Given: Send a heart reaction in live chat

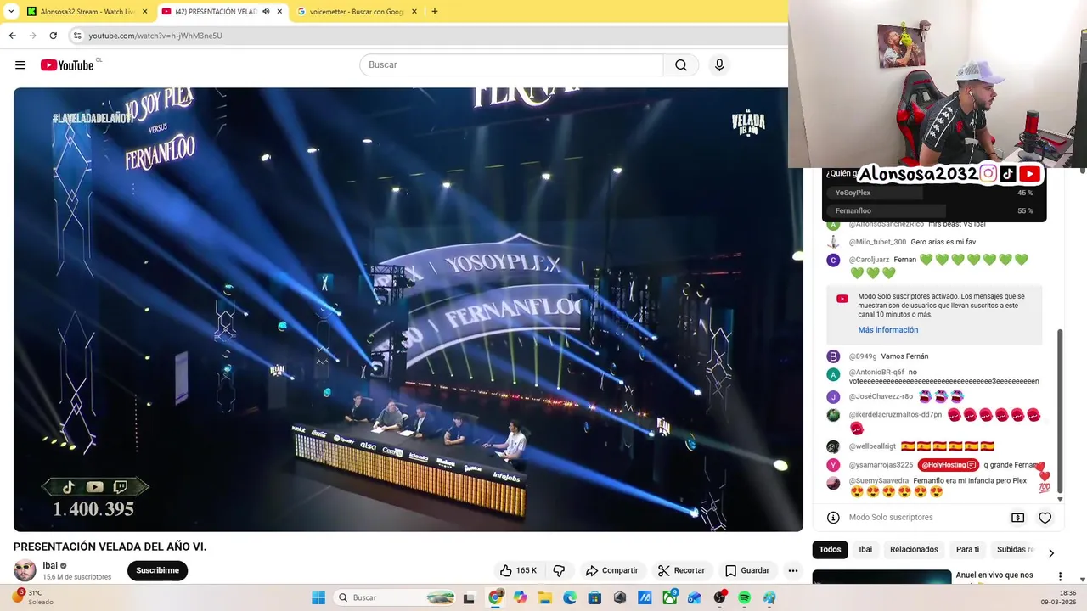Looking at the screenshot, I should tap(1045, 518).
